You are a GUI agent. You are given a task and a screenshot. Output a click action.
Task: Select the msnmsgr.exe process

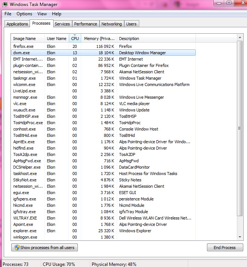coord(103,97)
